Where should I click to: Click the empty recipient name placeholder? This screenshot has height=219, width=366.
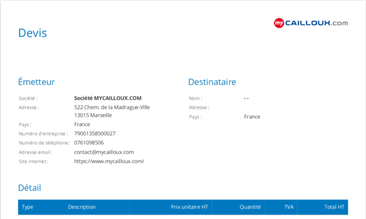[x=246, y=98]
